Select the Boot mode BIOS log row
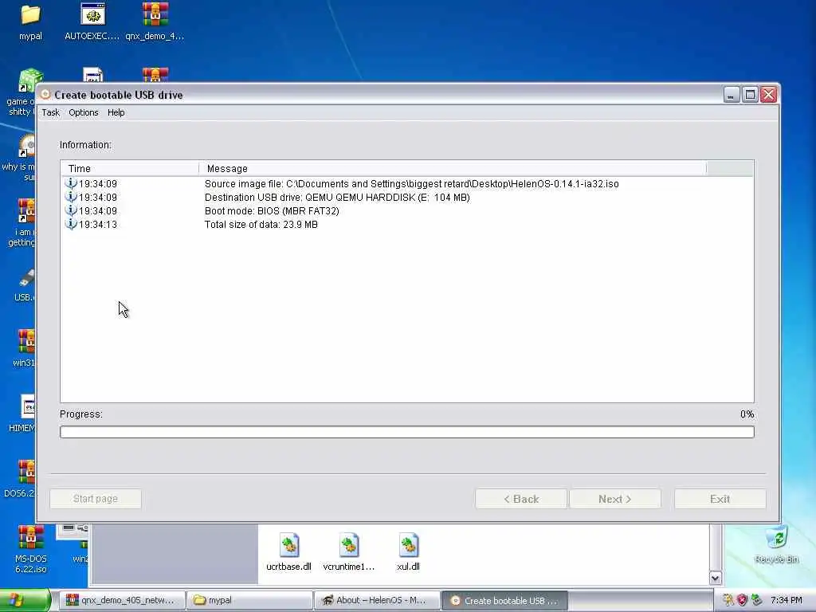Image resolution: width=816 pixels, height=612 pixels. coord(407,210)
